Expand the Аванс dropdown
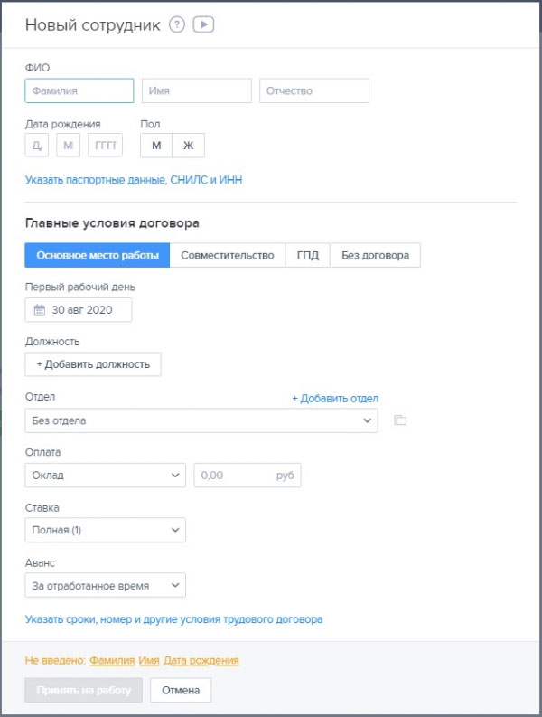The image size is (542, 717). tap(106, 586)
